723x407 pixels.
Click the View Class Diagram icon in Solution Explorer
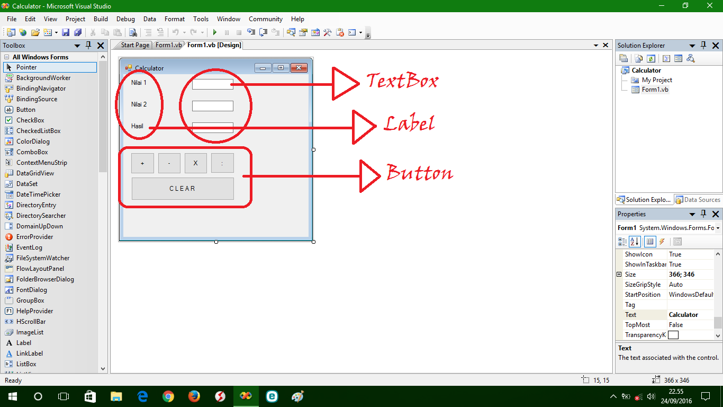point(690,58)
